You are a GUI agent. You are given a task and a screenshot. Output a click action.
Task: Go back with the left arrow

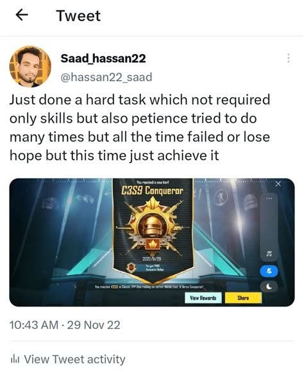click(22, 15)
